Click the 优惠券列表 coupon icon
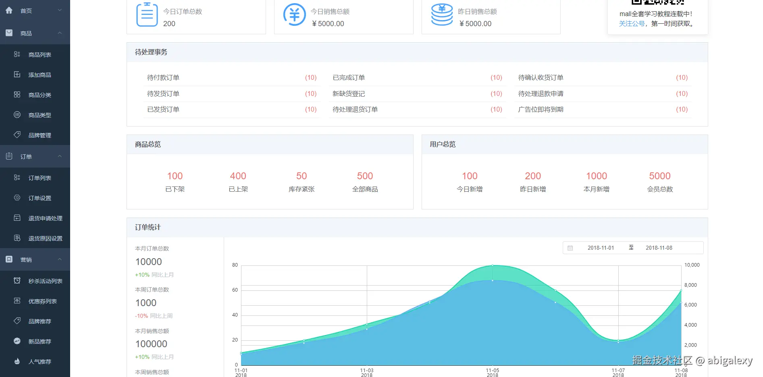 point(17,301)
